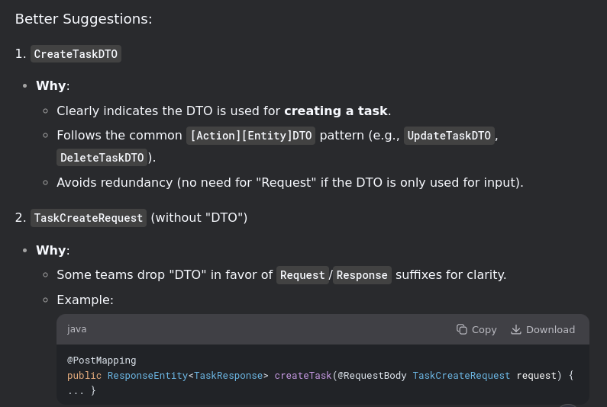Click the public keyword in the code
The height and width of the screenshot is (407, 607).
84,375
